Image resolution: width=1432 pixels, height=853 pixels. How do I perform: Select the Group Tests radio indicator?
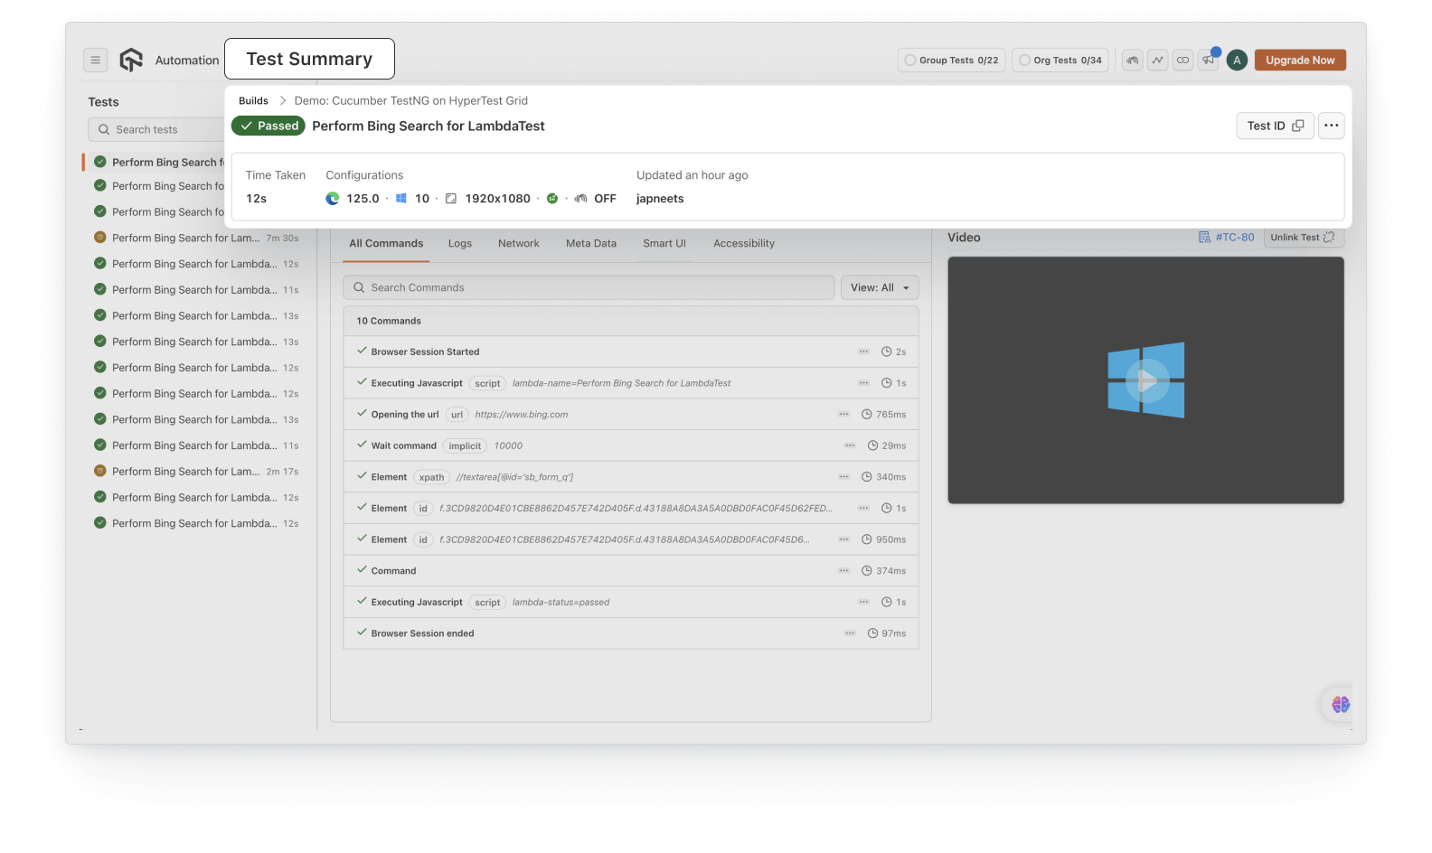click(x=910, y=61)
